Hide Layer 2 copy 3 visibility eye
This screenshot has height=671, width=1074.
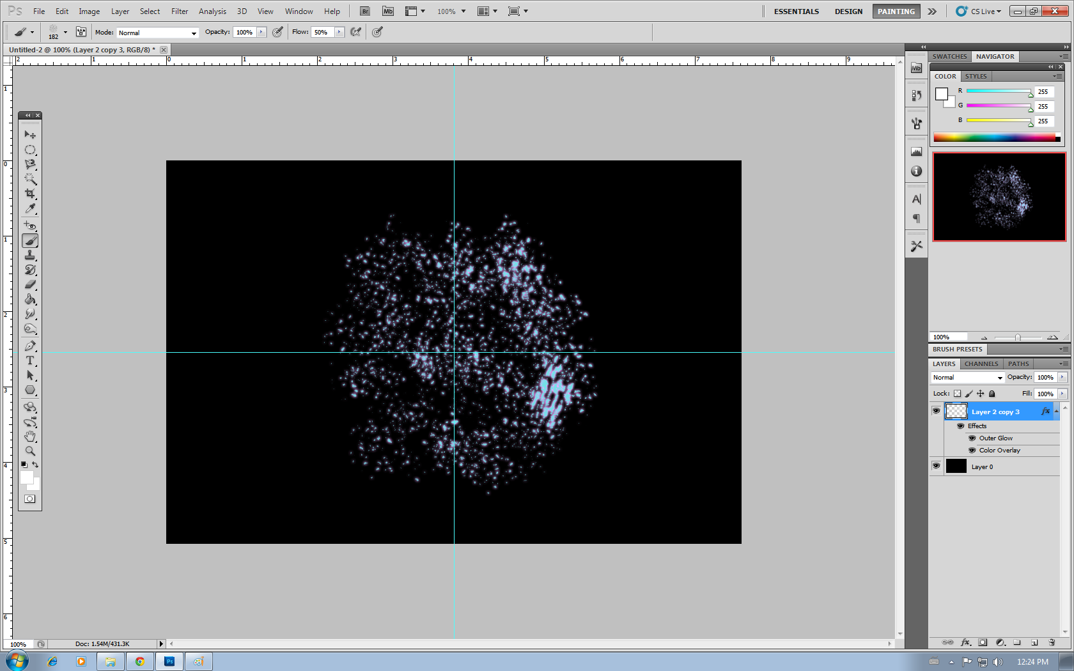[936, 411]
